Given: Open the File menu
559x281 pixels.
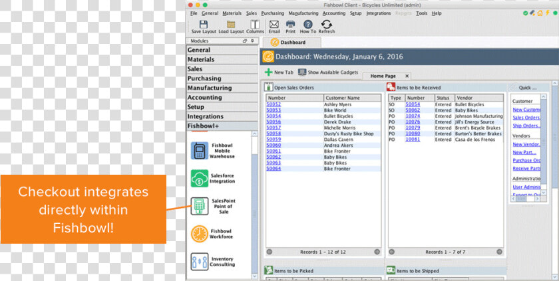Looking at the screenshot, I should 194,13.
